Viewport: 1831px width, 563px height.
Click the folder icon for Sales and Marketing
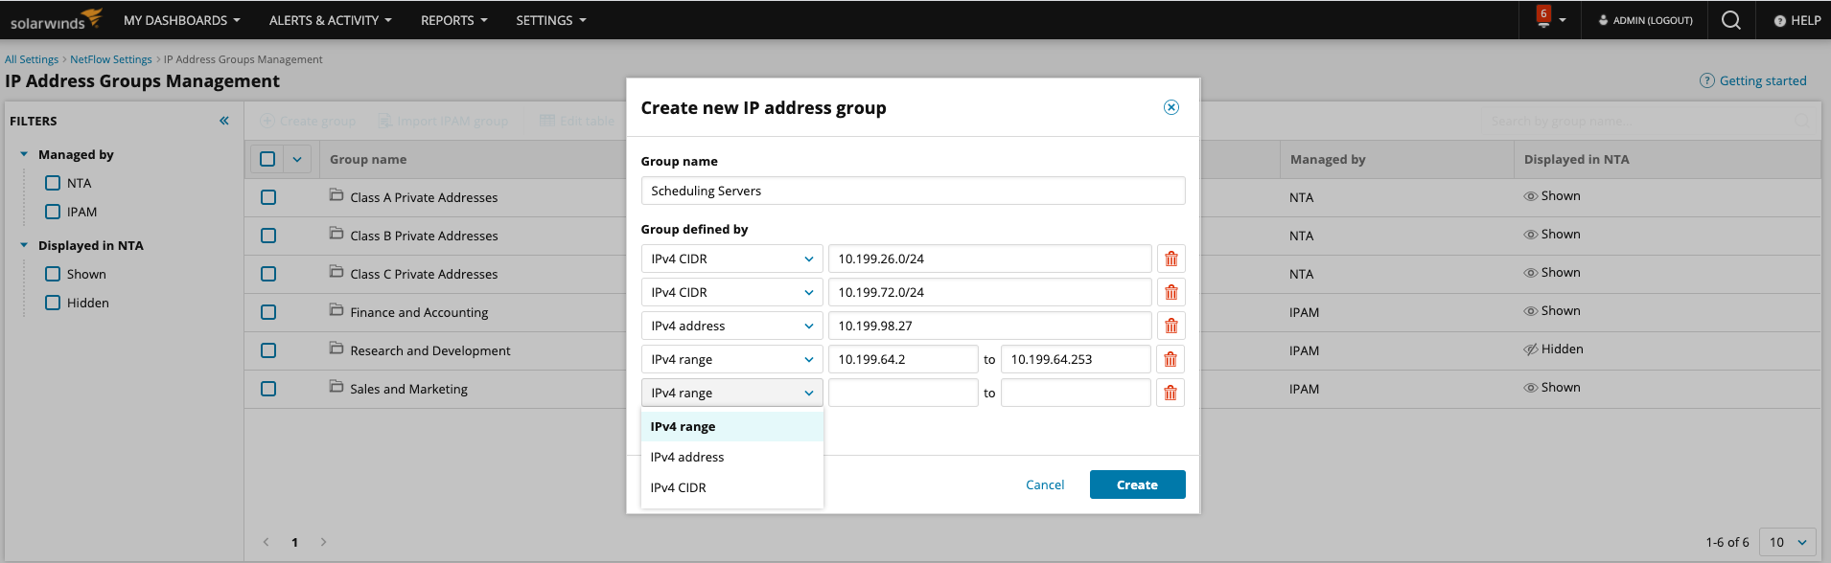click(336, 387)
